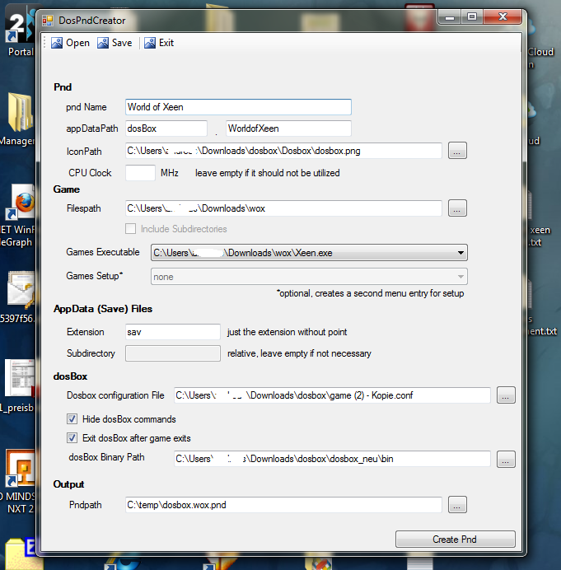Browse for the output Pndpath

pyautogui.click(x=458, y=504)
